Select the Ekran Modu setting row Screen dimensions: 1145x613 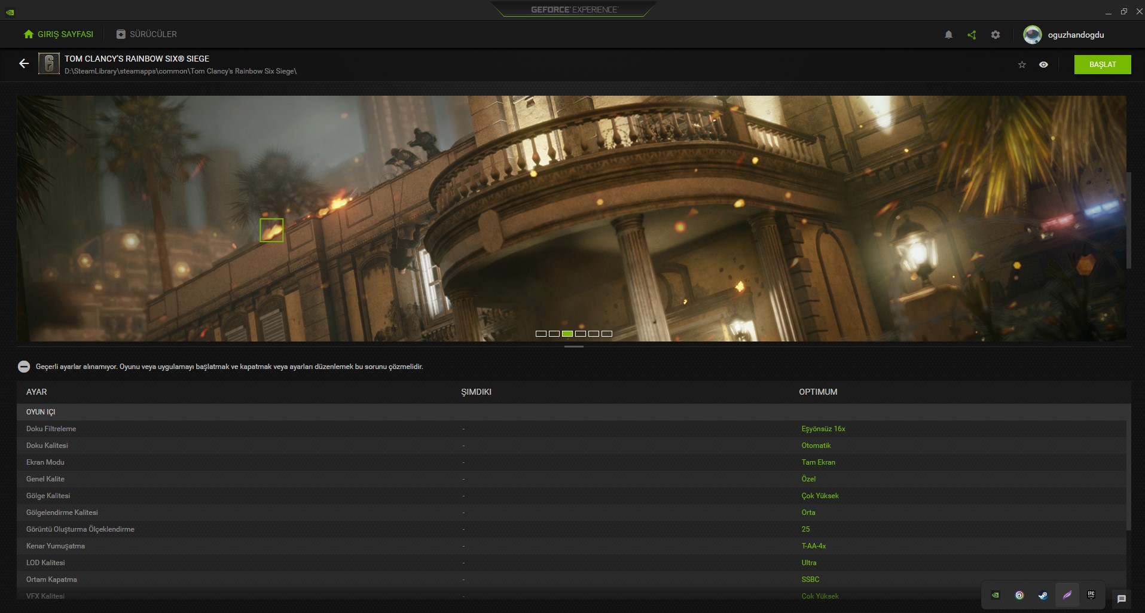pos(572,462)
